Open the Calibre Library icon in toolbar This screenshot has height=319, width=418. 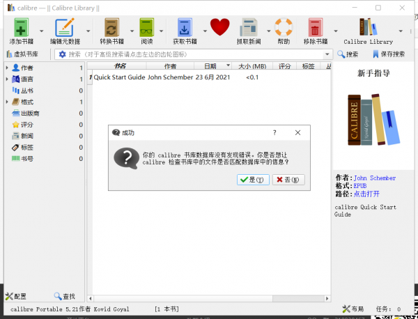pyautogui.click(x=368, y=27)
